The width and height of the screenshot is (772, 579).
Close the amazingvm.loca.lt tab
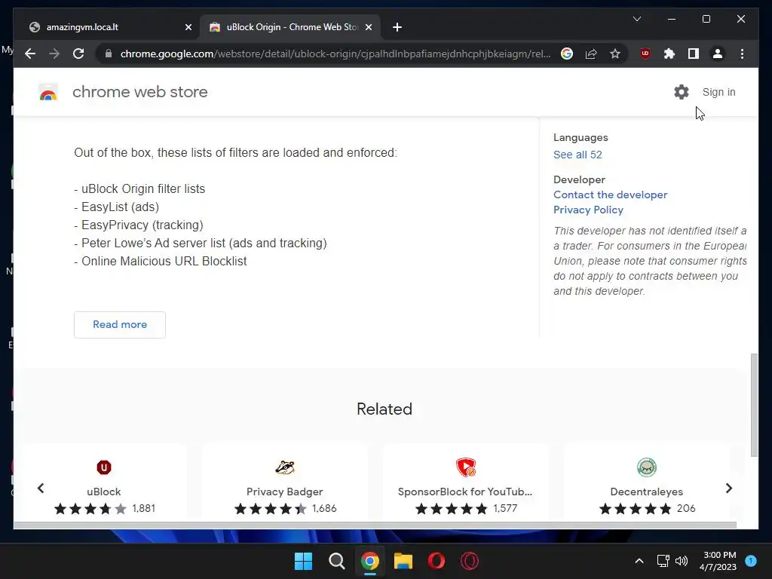click(188, 27)
